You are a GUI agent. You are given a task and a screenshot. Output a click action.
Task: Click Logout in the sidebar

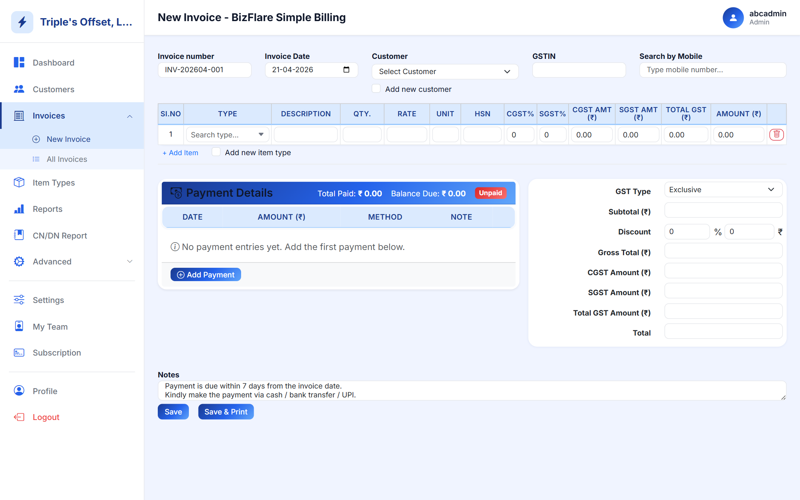[x=72, y=417]
